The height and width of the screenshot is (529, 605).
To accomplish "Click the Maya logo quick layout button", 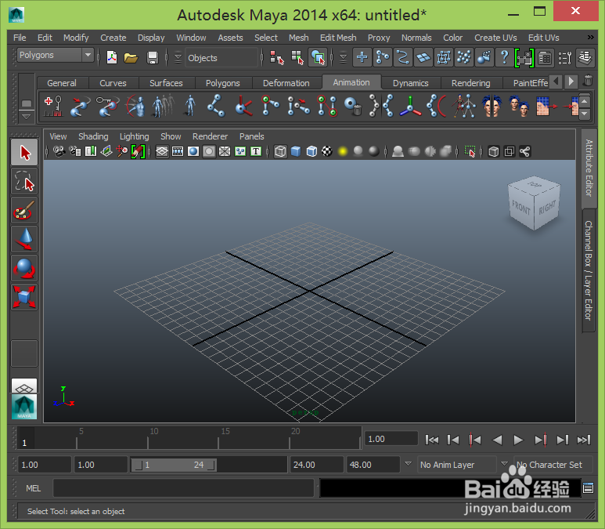I will point(24,407).
